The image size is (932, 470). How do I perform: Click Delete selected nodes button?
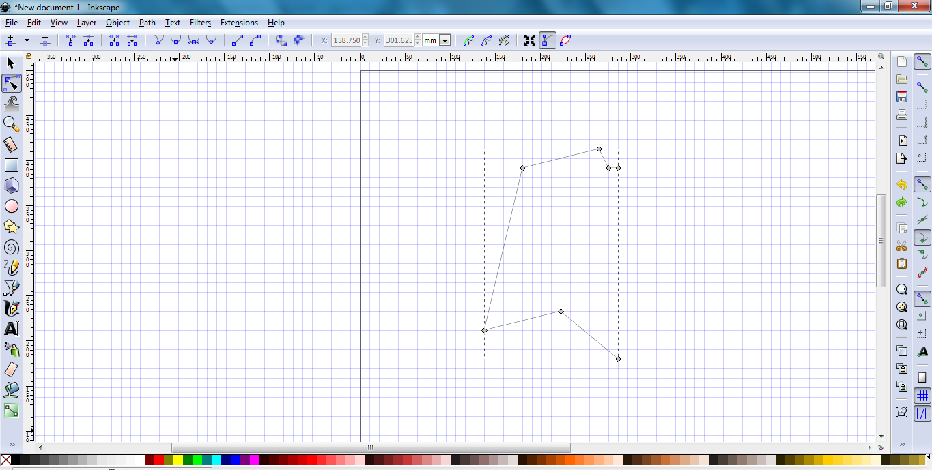45,40
